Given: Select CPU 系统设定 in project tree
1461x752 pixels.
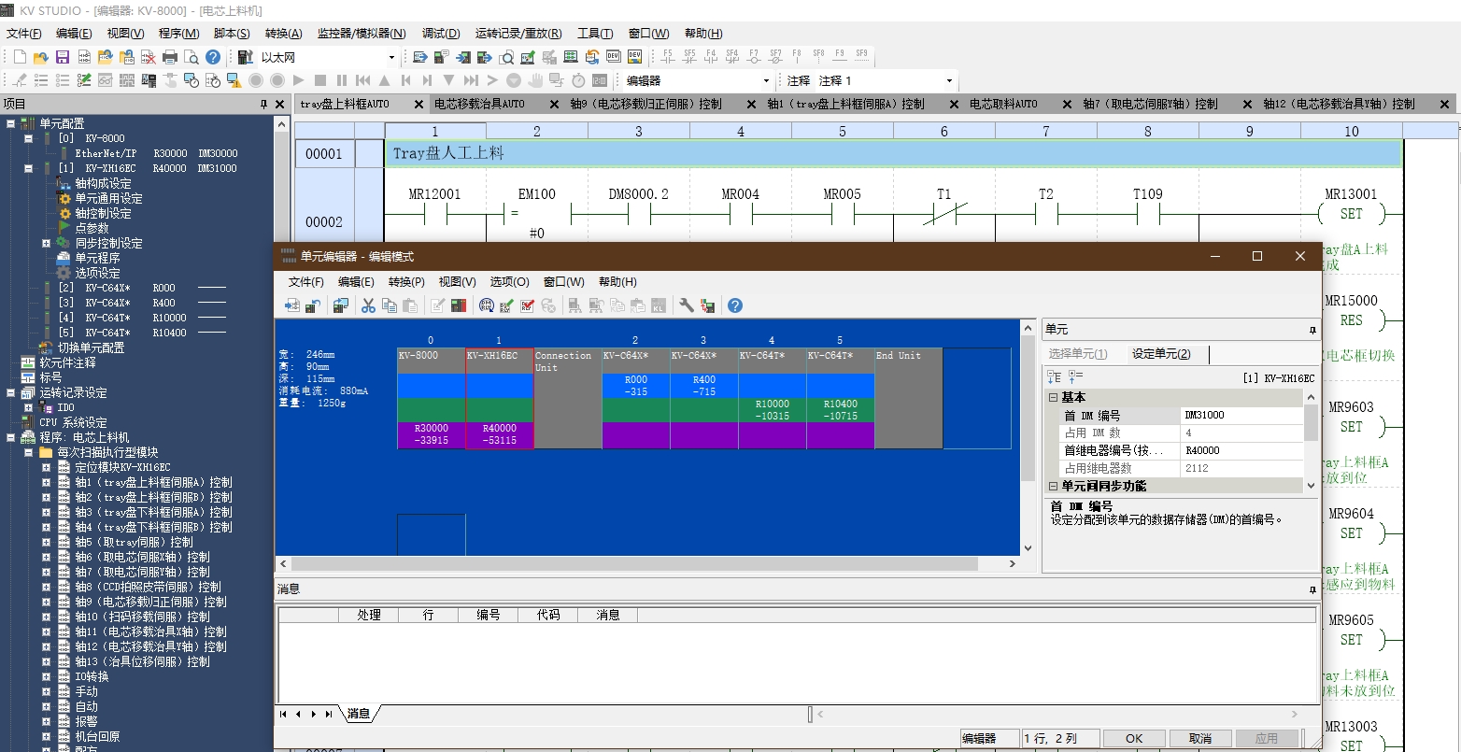Looking at the screenshot, I should 73,422.
